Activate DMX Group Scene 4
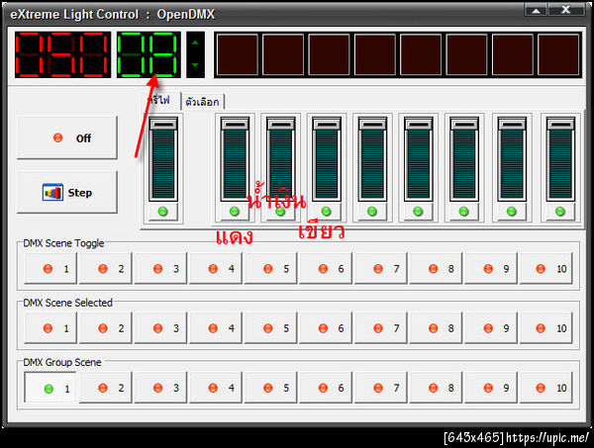 [216, 388]
